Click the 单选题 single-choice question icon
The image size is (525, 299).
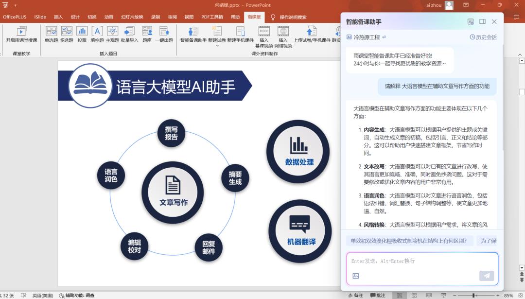[x=51, y=34]
